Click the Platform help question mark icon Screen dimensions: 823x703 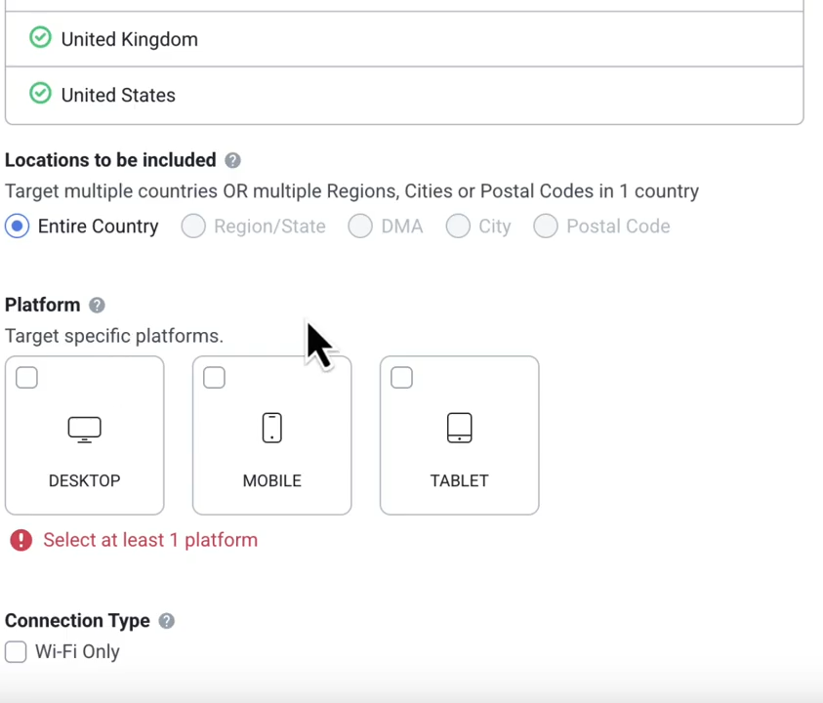click(x=97, y=306)
